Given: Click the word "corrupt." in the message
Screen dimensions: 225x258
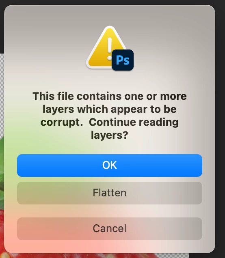Looking at the screenshot, I should [62, 123].
